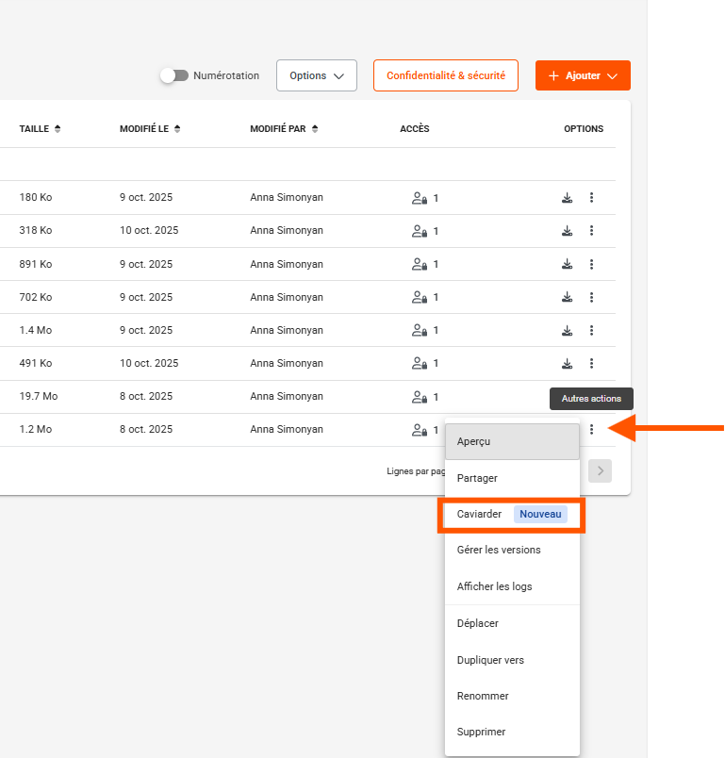Screen dimensions: 725x758
Task: Go to next page arrow
Action: 600,471
